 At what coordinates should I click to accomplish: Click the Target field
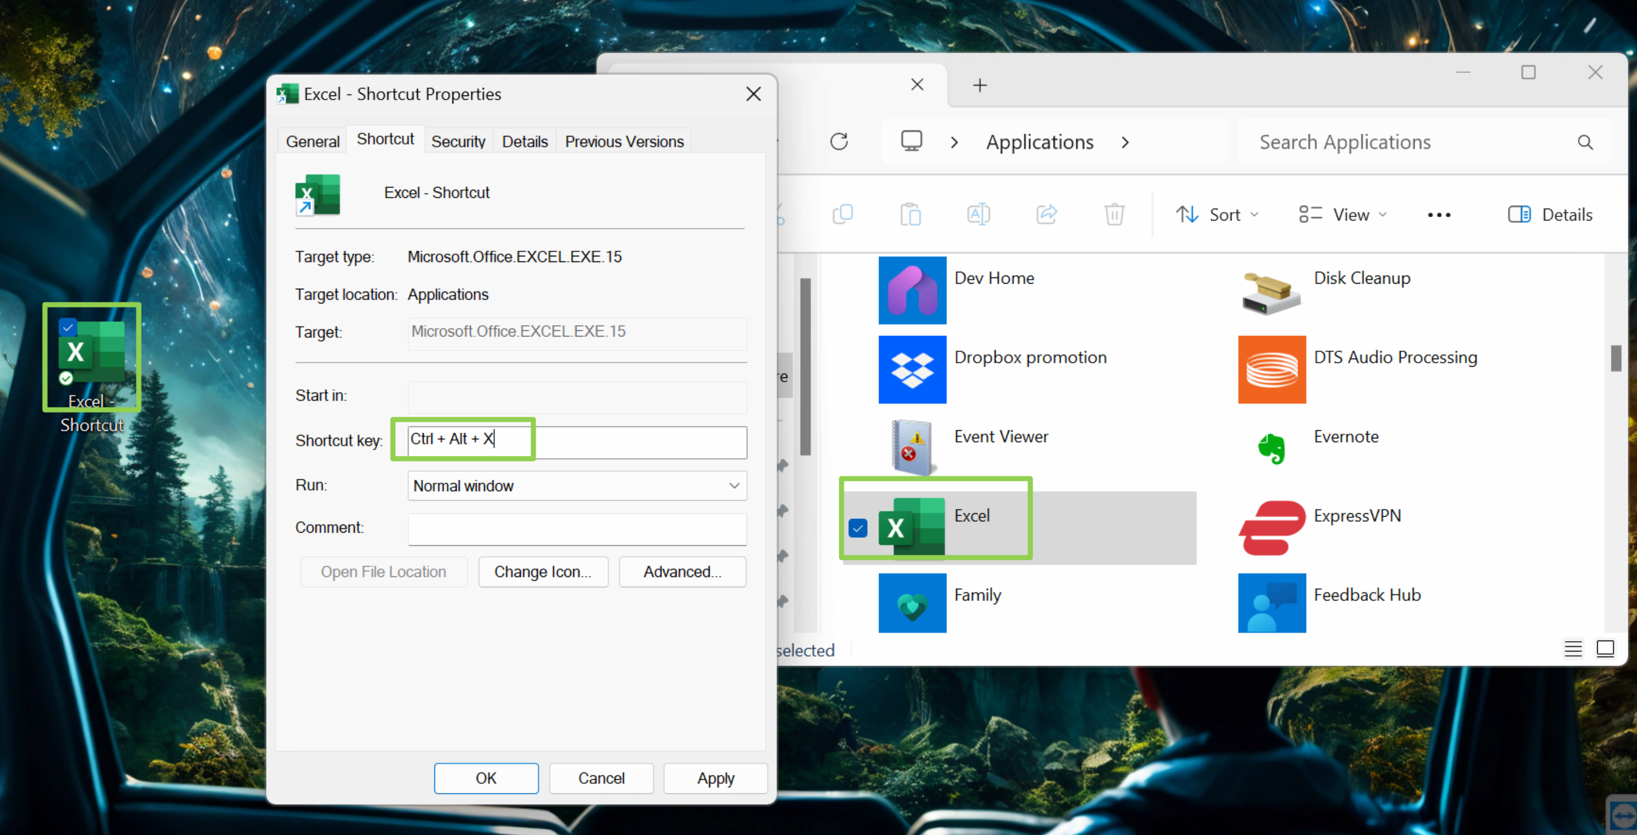pos(577,334)
